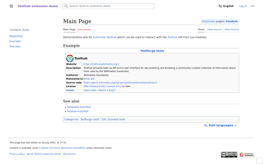Click the Toolhub logo image

70,59
